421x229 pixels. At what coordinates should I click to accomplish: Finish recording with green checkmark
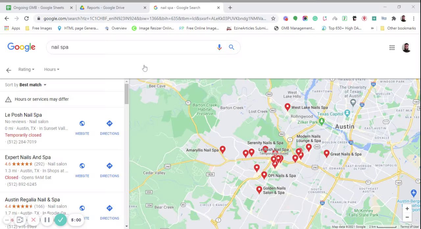click(61, 220)
